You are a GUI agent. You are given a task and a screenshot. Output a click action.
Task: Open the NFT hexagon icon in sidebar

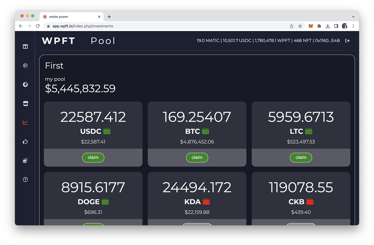pyautogui.click(x=25, y=65)
